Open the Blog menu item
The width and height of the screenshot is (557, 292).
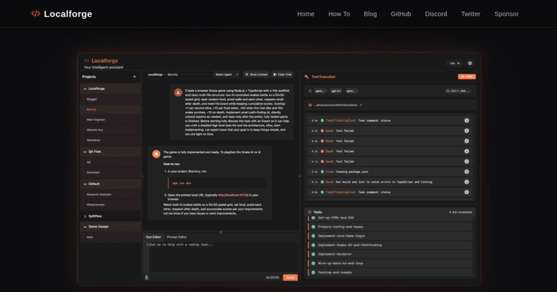pyautogui.click(x=370, y=13)
